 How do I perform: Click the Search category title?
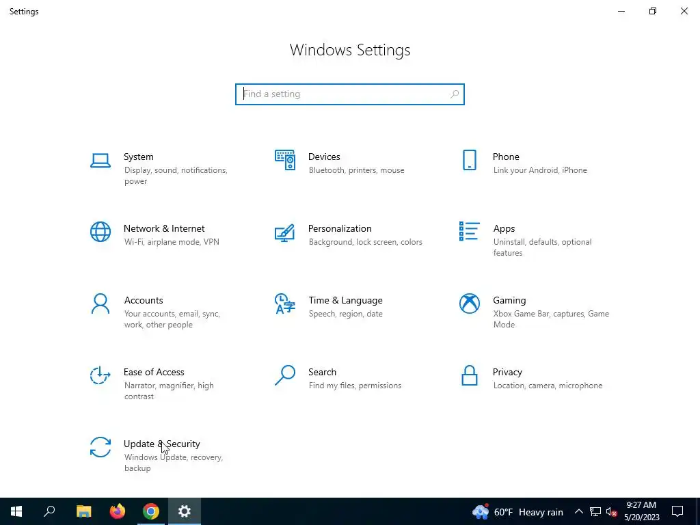click(322, 373)
